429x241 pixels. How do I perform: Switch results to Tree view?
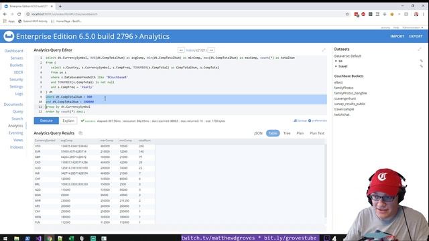(x=287, y=133)
